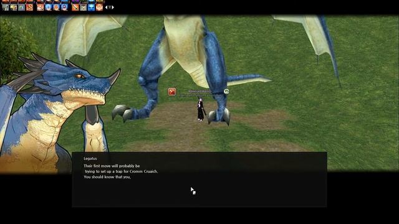This screenshot has height=224, width=399.
Task: Click the name label above the player character
Action: point(199,91)
